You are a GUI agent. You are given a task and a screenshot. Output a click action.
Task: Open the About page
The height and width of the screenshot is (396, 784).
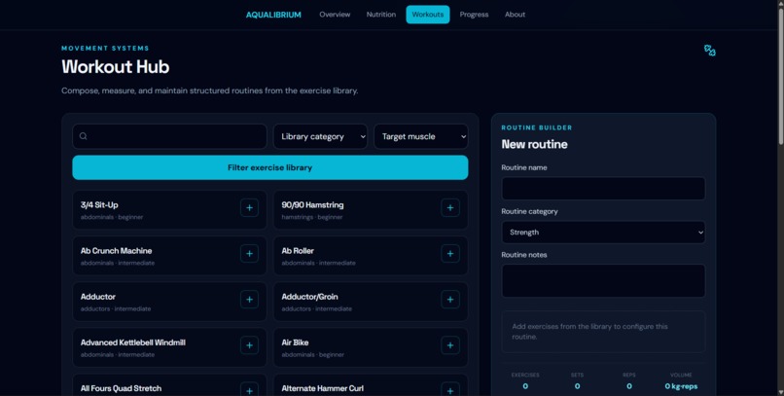[x=515, y=15]
